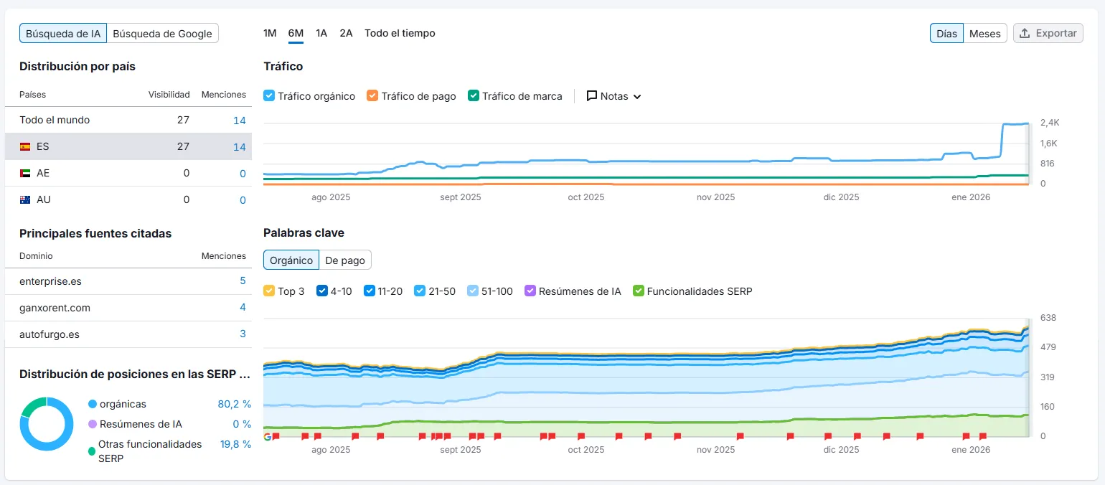This screenshot has width=1105, height=485.
Task: Select the 1M time range
Action: pos(270,33)
